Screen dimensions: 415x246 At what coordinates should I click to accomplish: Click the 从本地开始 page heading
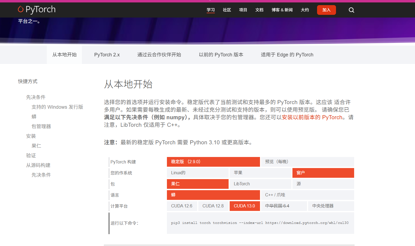click(128, 84)
